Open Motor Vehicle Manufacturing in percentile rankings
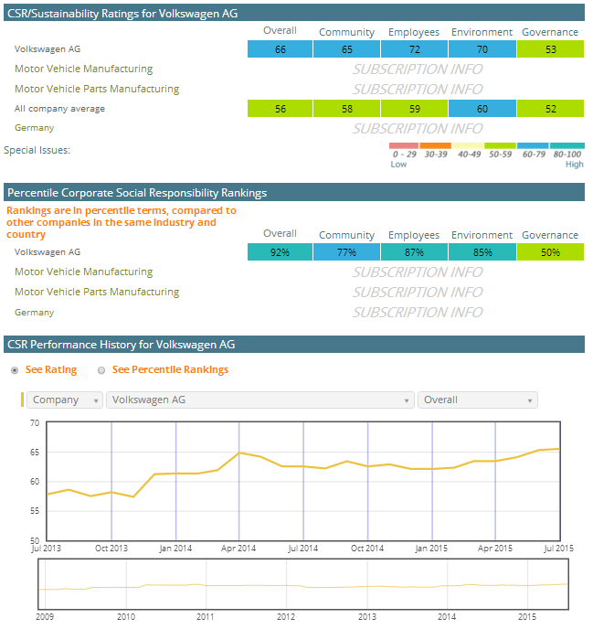The height and width of the screenshot is (629, 593). point(83,272)
